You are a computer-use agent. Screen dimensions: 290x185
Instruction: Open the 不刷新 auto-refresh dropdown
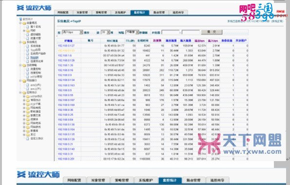point(132,32)
